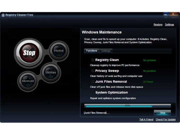
Task: Click 'Cleanup registry to improve PC performance'
Action: click(115, 65)
